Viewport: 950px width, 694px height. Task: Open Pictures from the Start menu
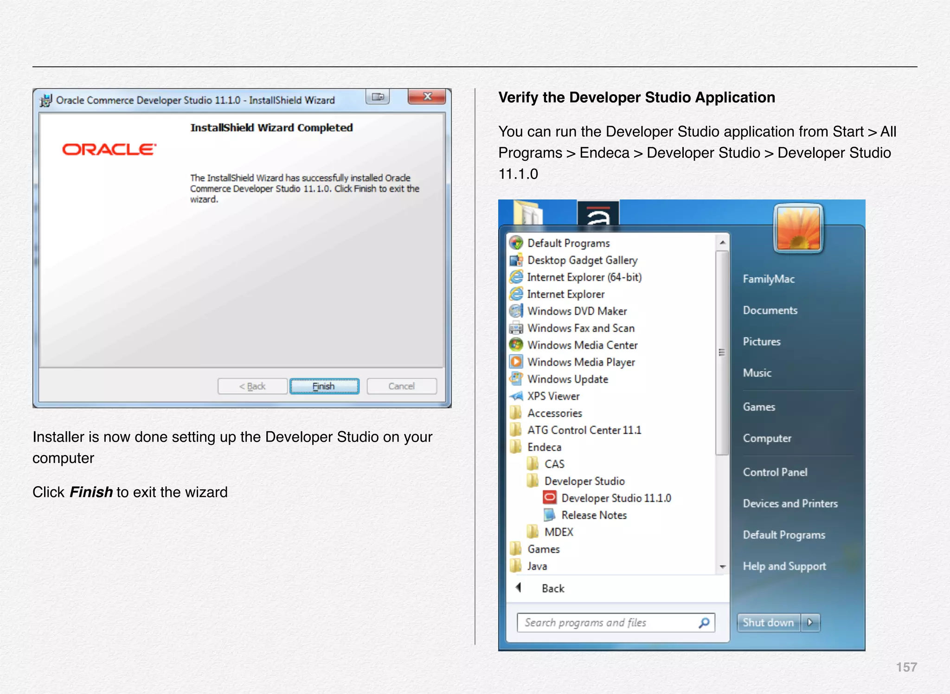[762, 341]
